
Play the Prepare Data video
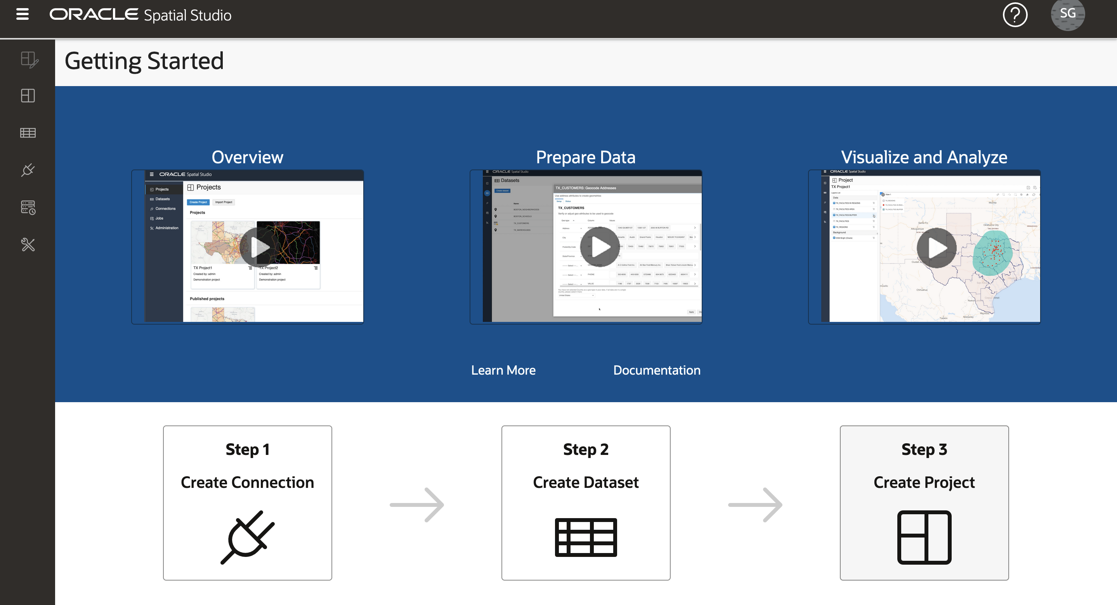[x=600, y=247]
